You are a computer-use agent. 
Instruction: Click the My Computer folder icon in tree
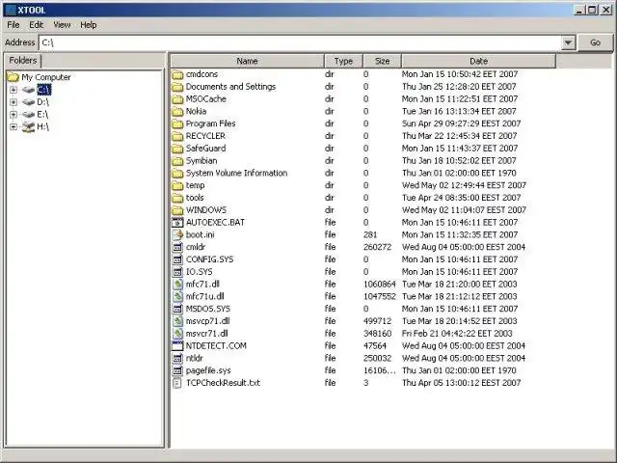[13, 77]
